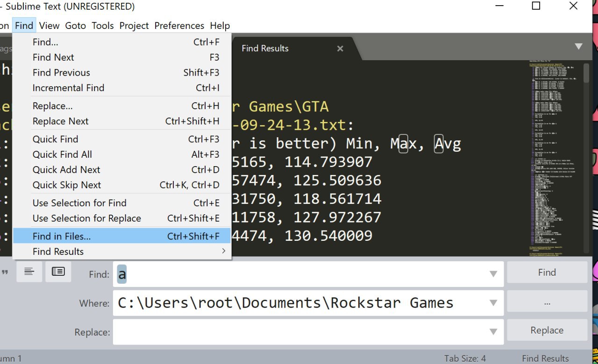Select Quick Add Next
598x364 pixels.
click(122, 170)
